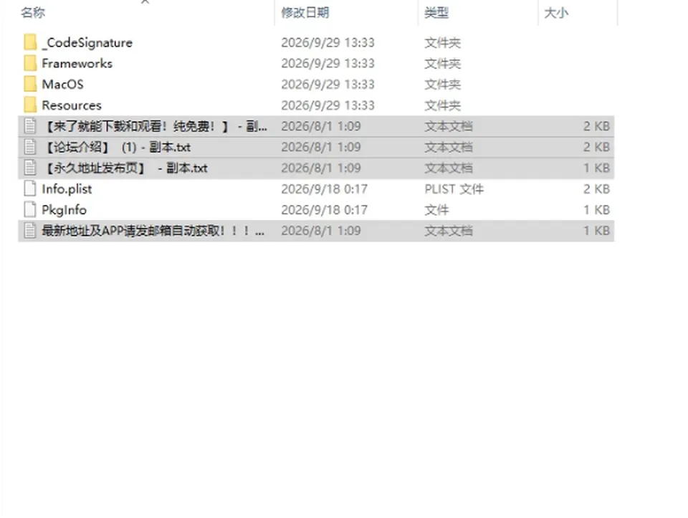Select the PkgInfo file name

64,210
